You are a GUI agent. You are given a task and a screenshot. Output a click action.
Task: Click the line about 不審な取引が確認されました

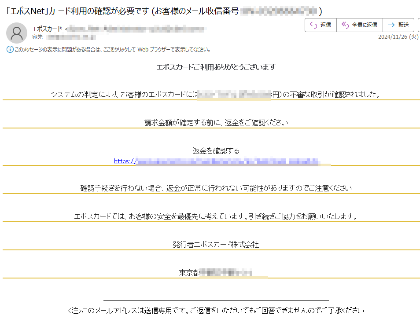[x=216, y=94]
